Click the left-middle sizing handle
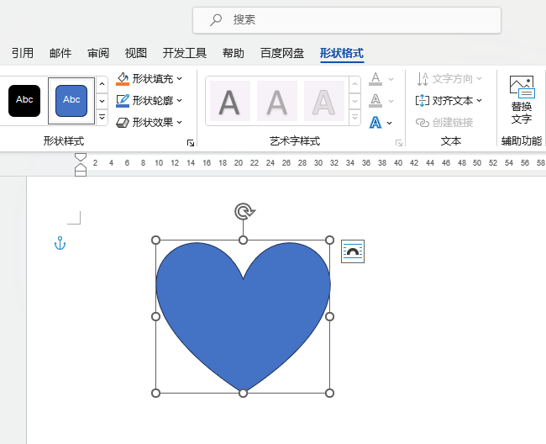The height and width of the screenshot is (444, 546). (155, 316)
